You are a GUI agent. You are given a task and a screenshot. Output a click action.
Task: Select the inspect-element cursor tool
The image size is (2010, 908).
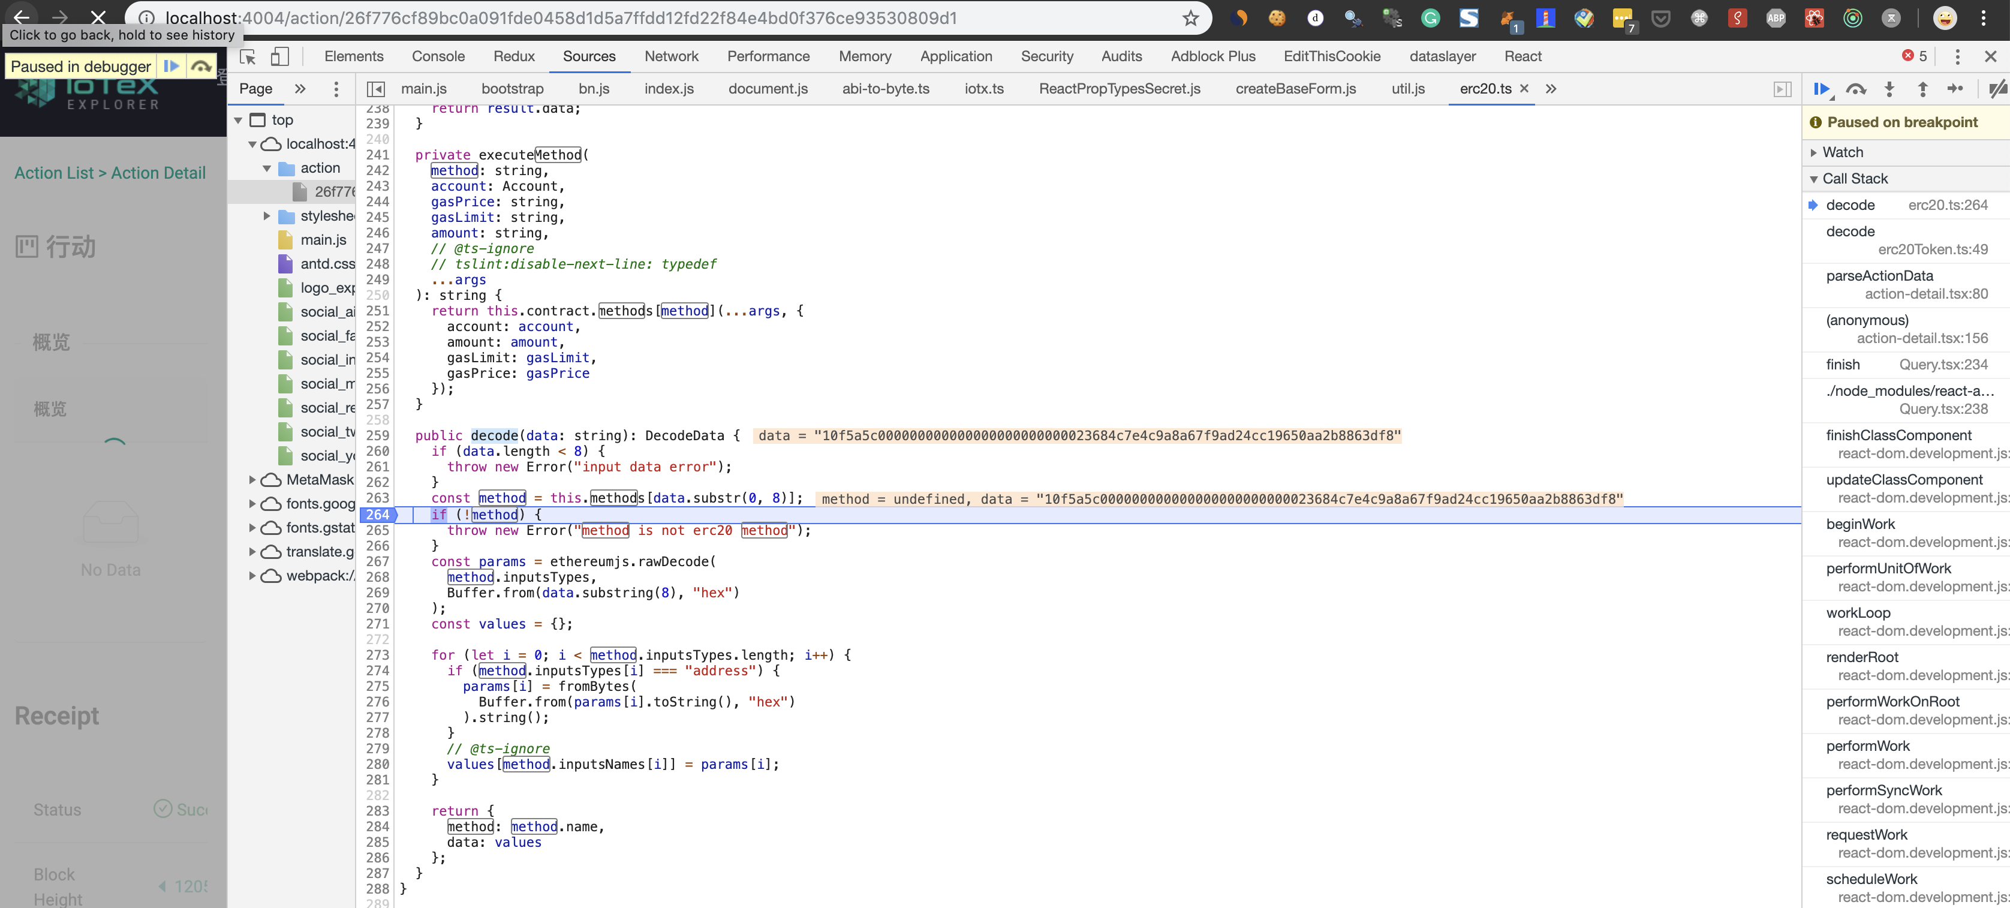point(247,57)
